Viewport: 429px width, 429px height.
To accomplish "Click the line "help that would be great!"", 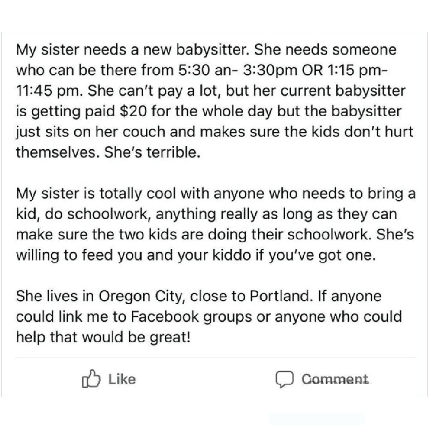I will (103, 338).
